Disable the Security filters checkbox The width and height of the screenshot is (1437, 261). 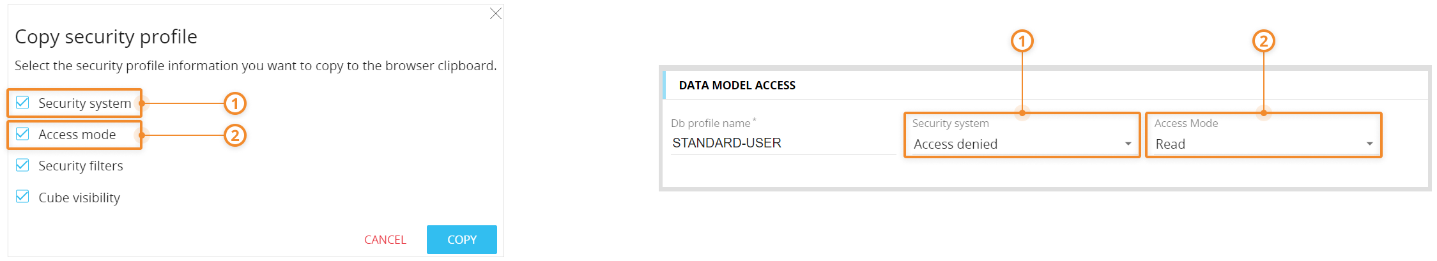point(23,165)
